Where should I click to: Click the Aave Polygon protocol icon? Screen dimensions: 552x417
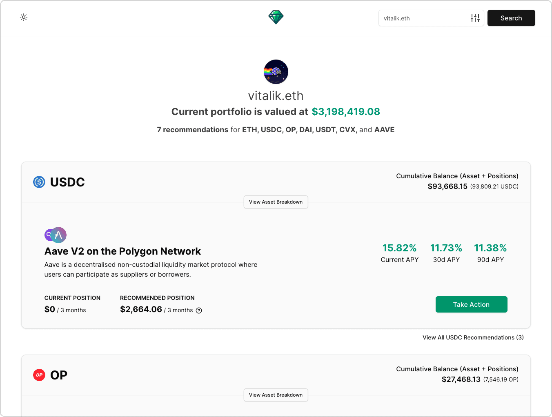tap(56, 235)
